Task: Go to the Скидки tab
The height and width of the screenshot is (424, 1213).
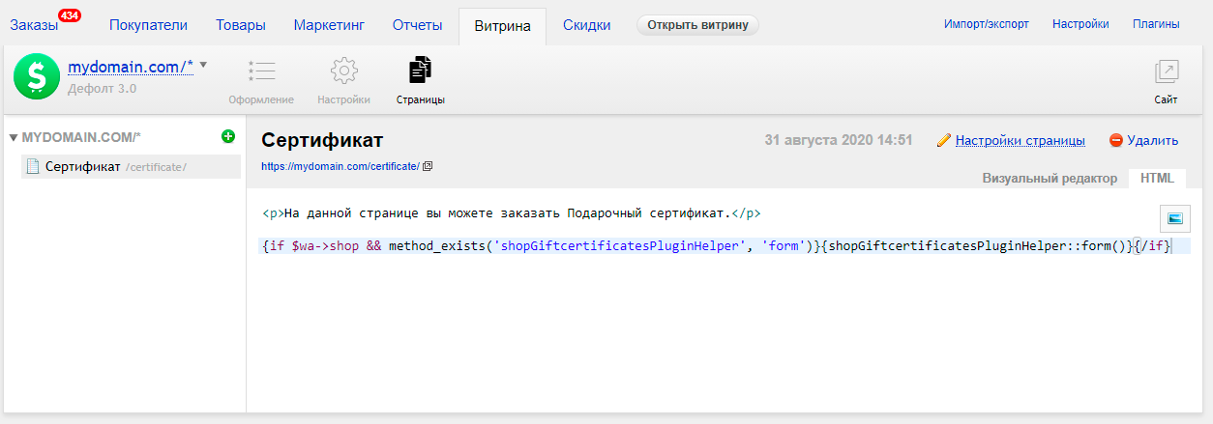Action: [586, 25]
